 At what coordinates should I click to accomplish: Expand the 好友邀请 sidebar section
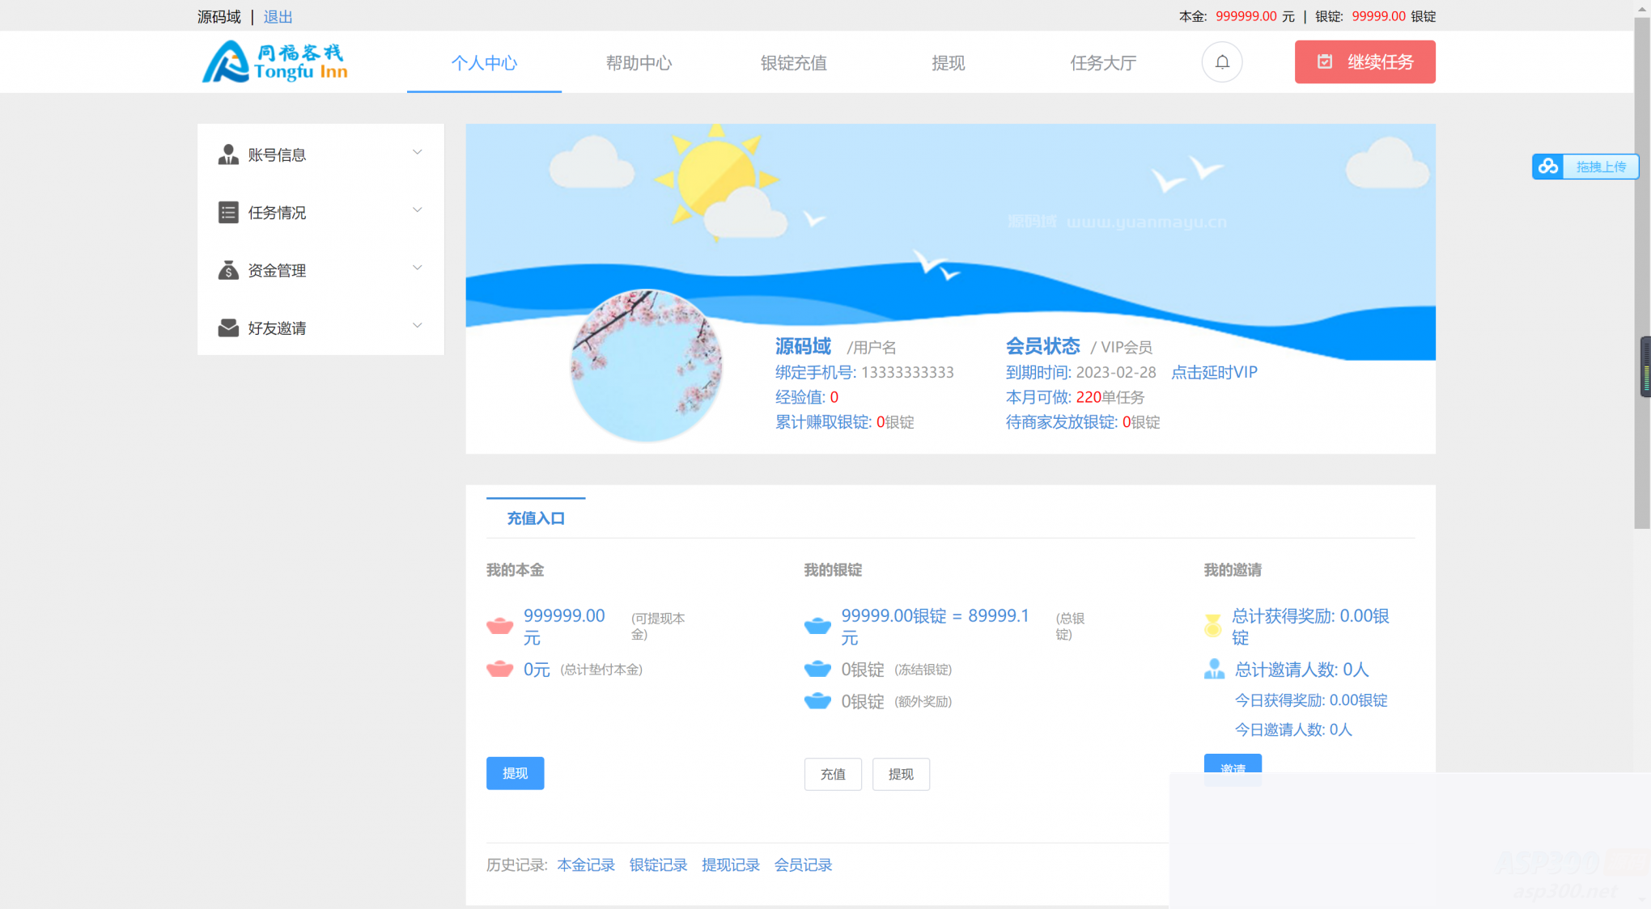pos(418,325)
